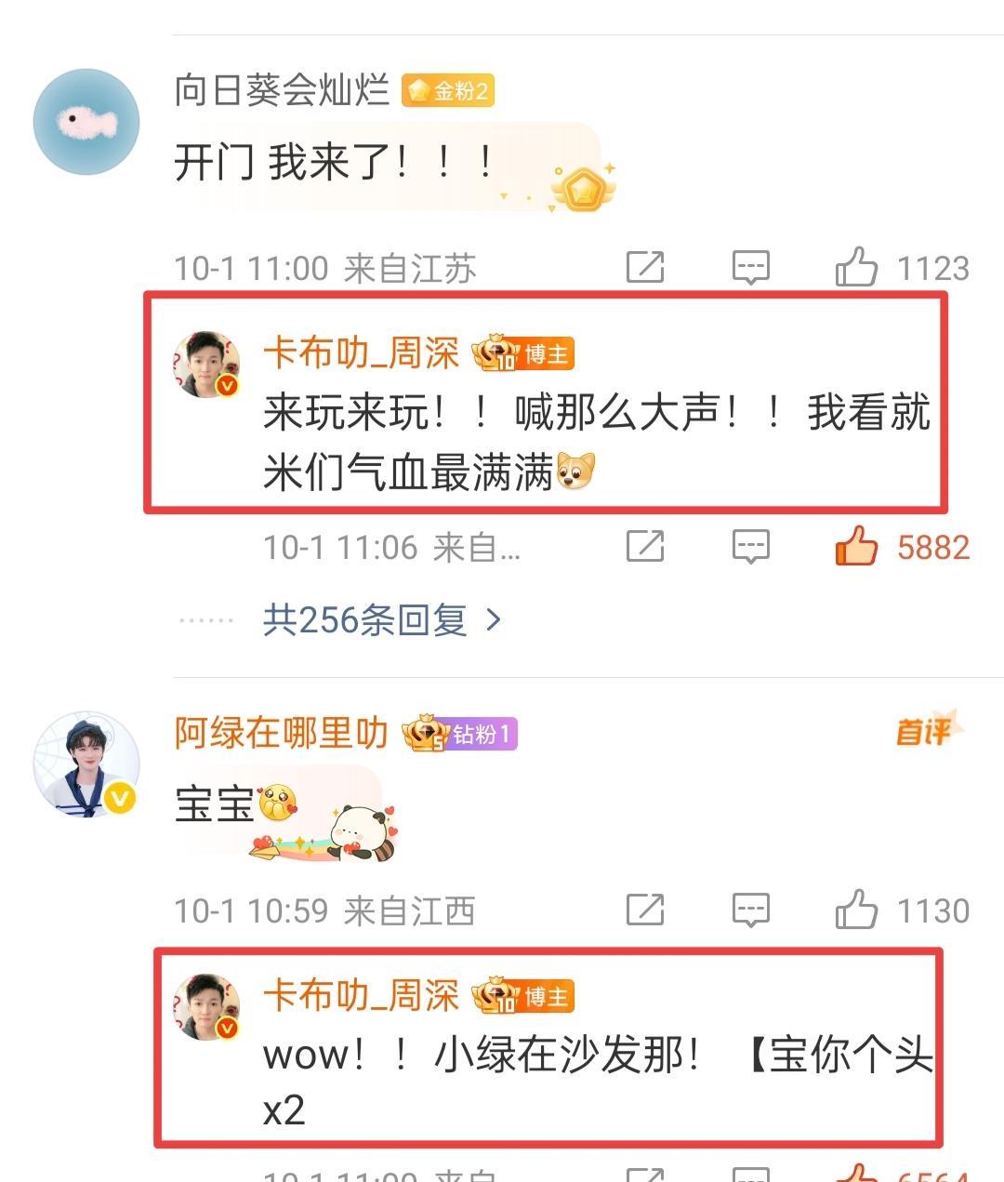Tap repost icon on the 10-1 11:06 reply
This screenshot has height=1182, width=1004.
tap(645, 547)
